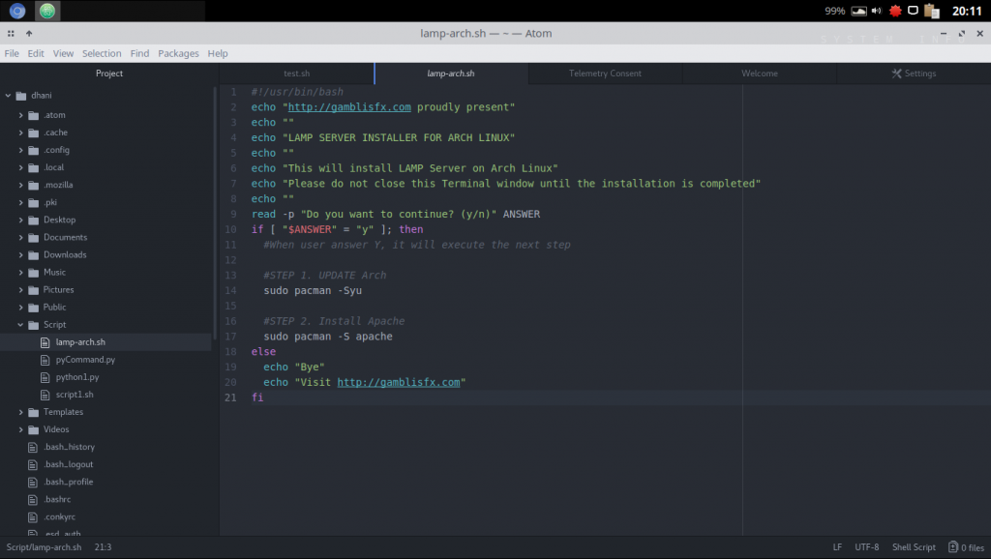Collapse the dhani root folder

coord(9,96)
